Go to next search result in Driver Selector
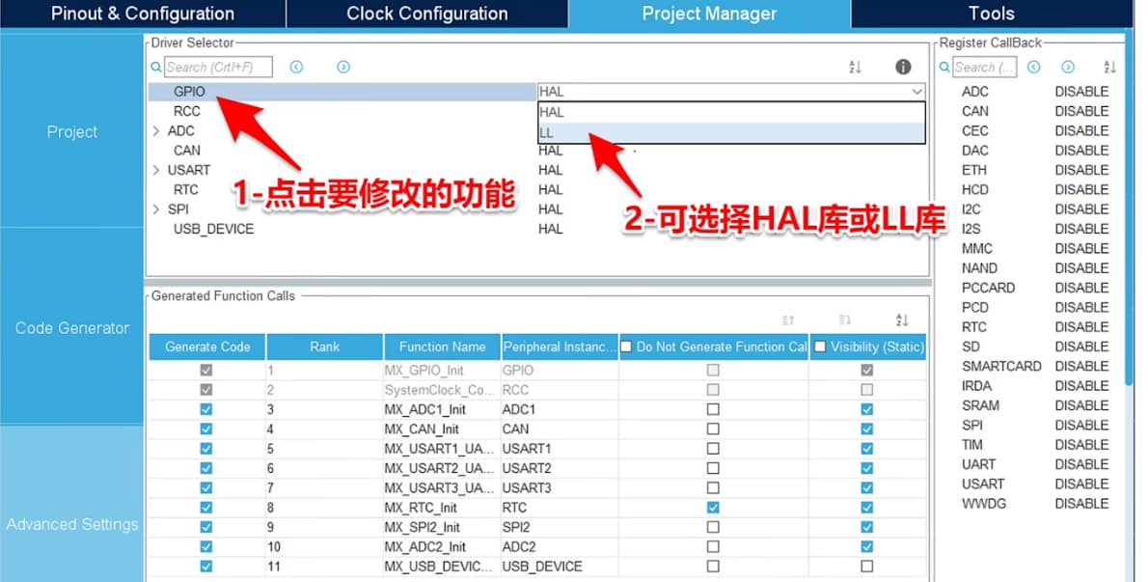The width and height of the screenshot is (1148, 582). click(x=342, y=67)
